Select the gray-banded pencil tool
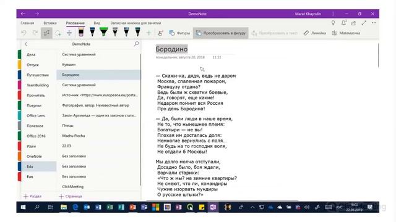 [115, 32]
